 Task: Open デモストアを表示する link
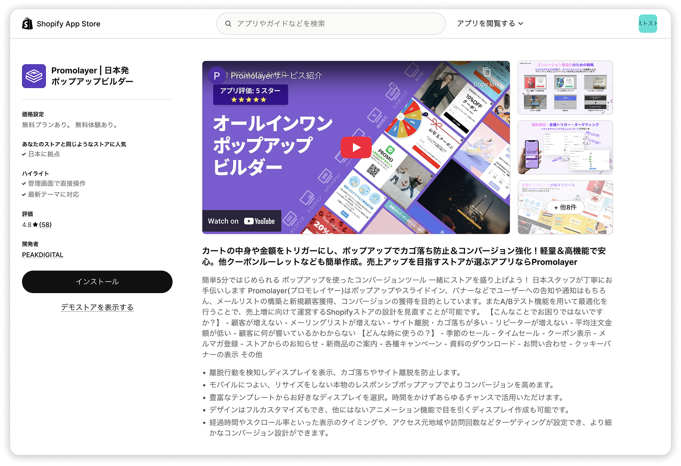97,307
